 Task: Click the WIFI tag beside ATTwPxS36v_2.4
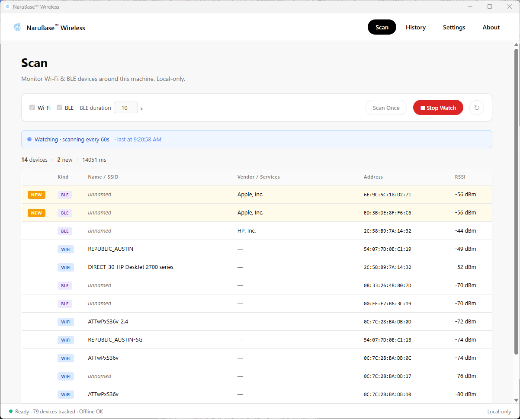[x=66, y=322]
